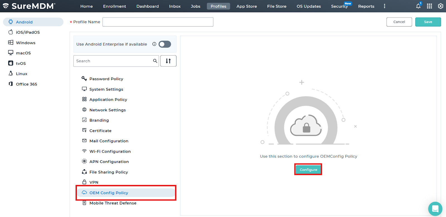Screen dimensions: 446x217
Task: Click the Android Enterprise info icon
Action: [x=154, y=44]
